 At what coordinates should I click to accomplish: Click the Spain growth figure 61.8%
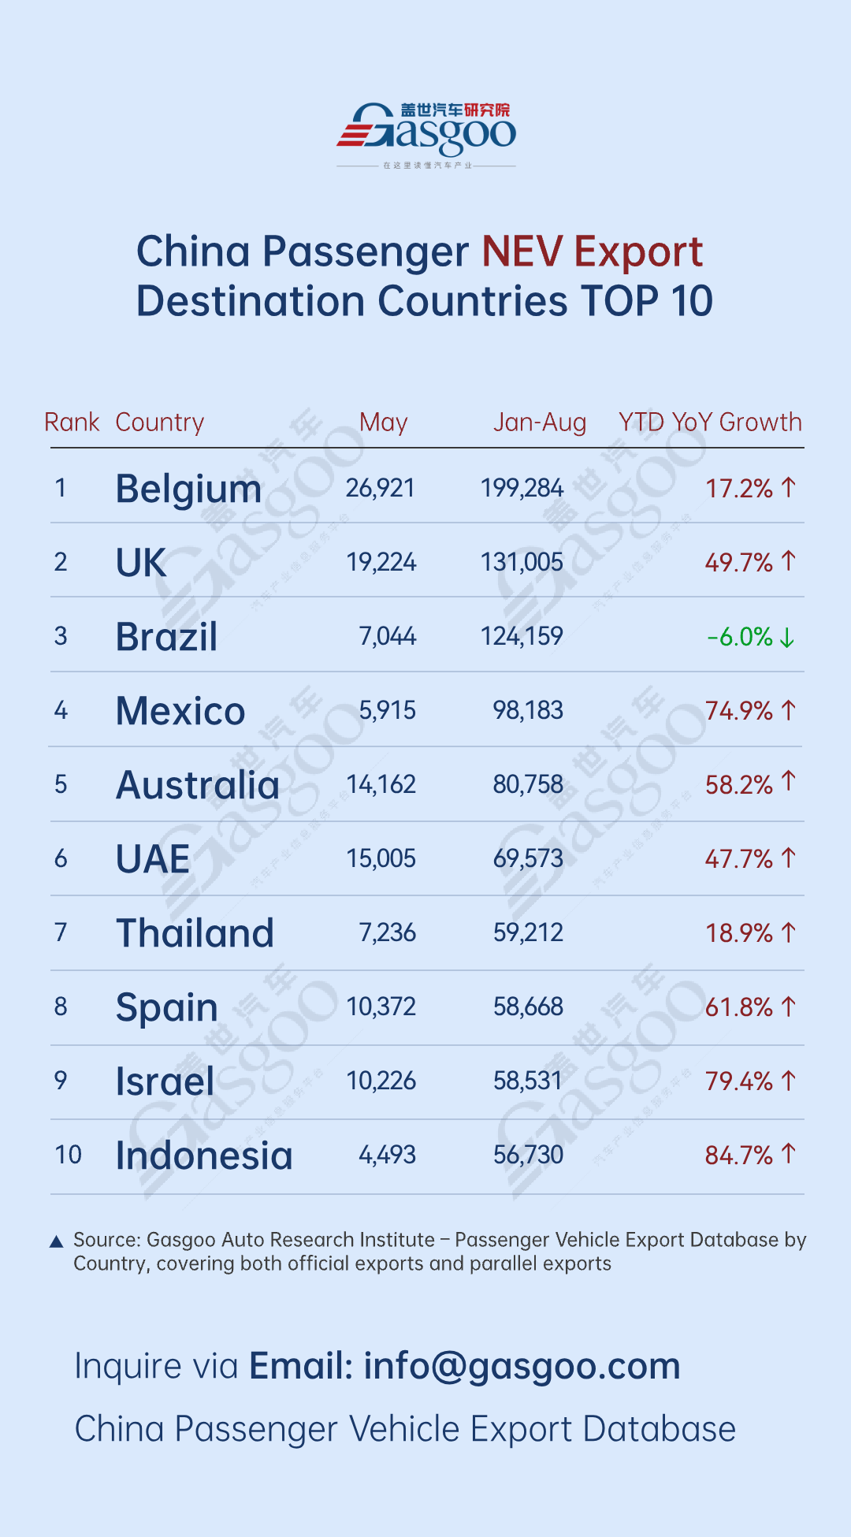click(x=739, y=1007)
